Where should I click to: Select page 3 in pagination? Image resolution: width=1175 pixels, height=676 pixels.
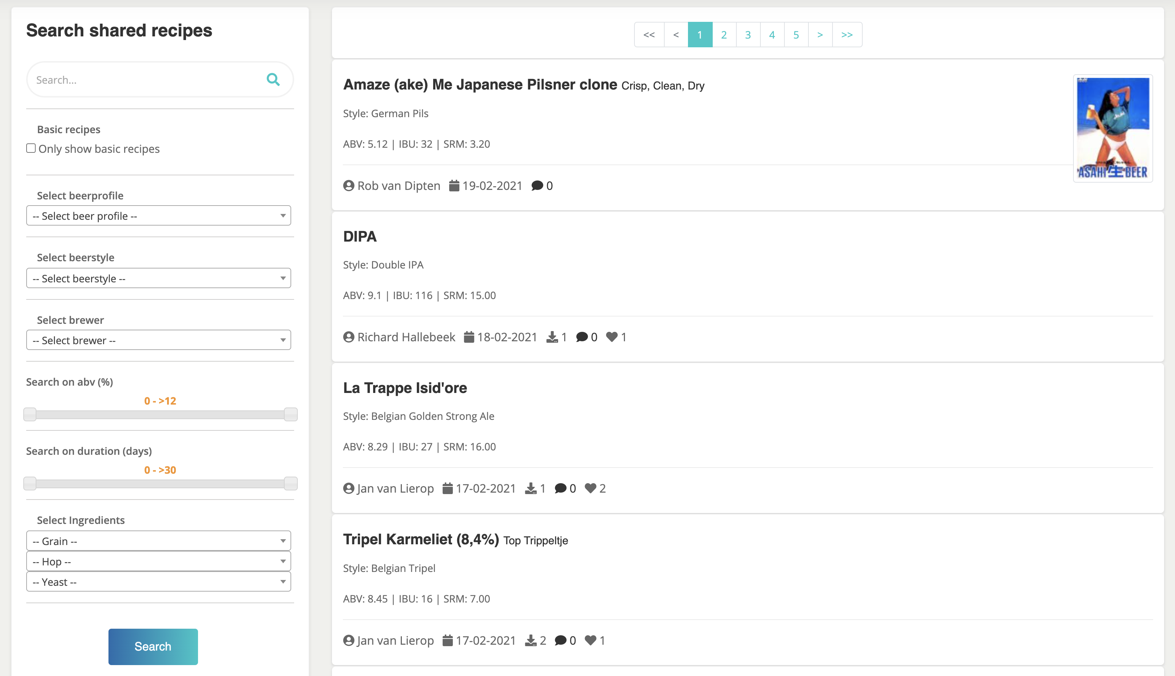tap(748, 35)
